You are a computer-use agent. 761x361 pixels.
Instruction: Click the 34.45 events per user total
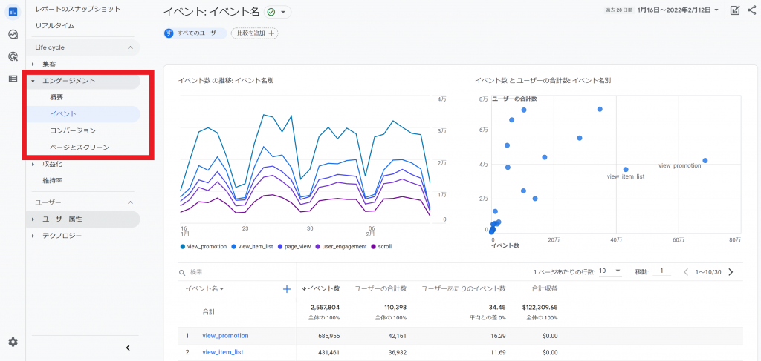pyautogui.click(x=499, y=308)
